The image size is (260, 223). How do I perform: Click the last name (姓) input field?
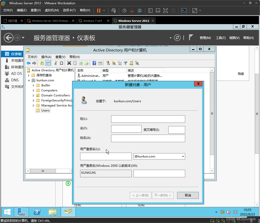(148, 119)
